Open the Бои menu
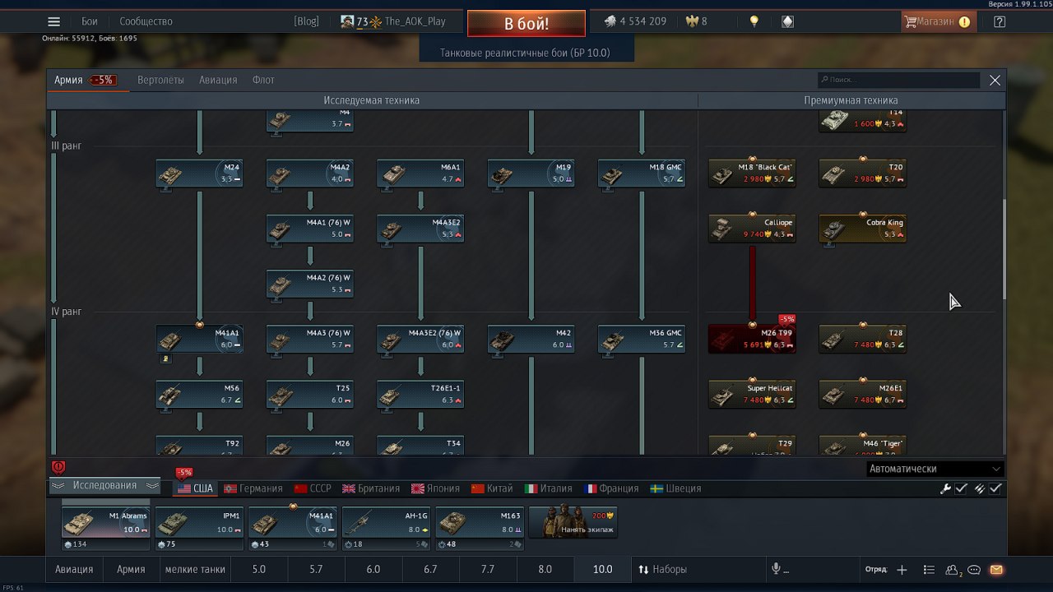 90,21
